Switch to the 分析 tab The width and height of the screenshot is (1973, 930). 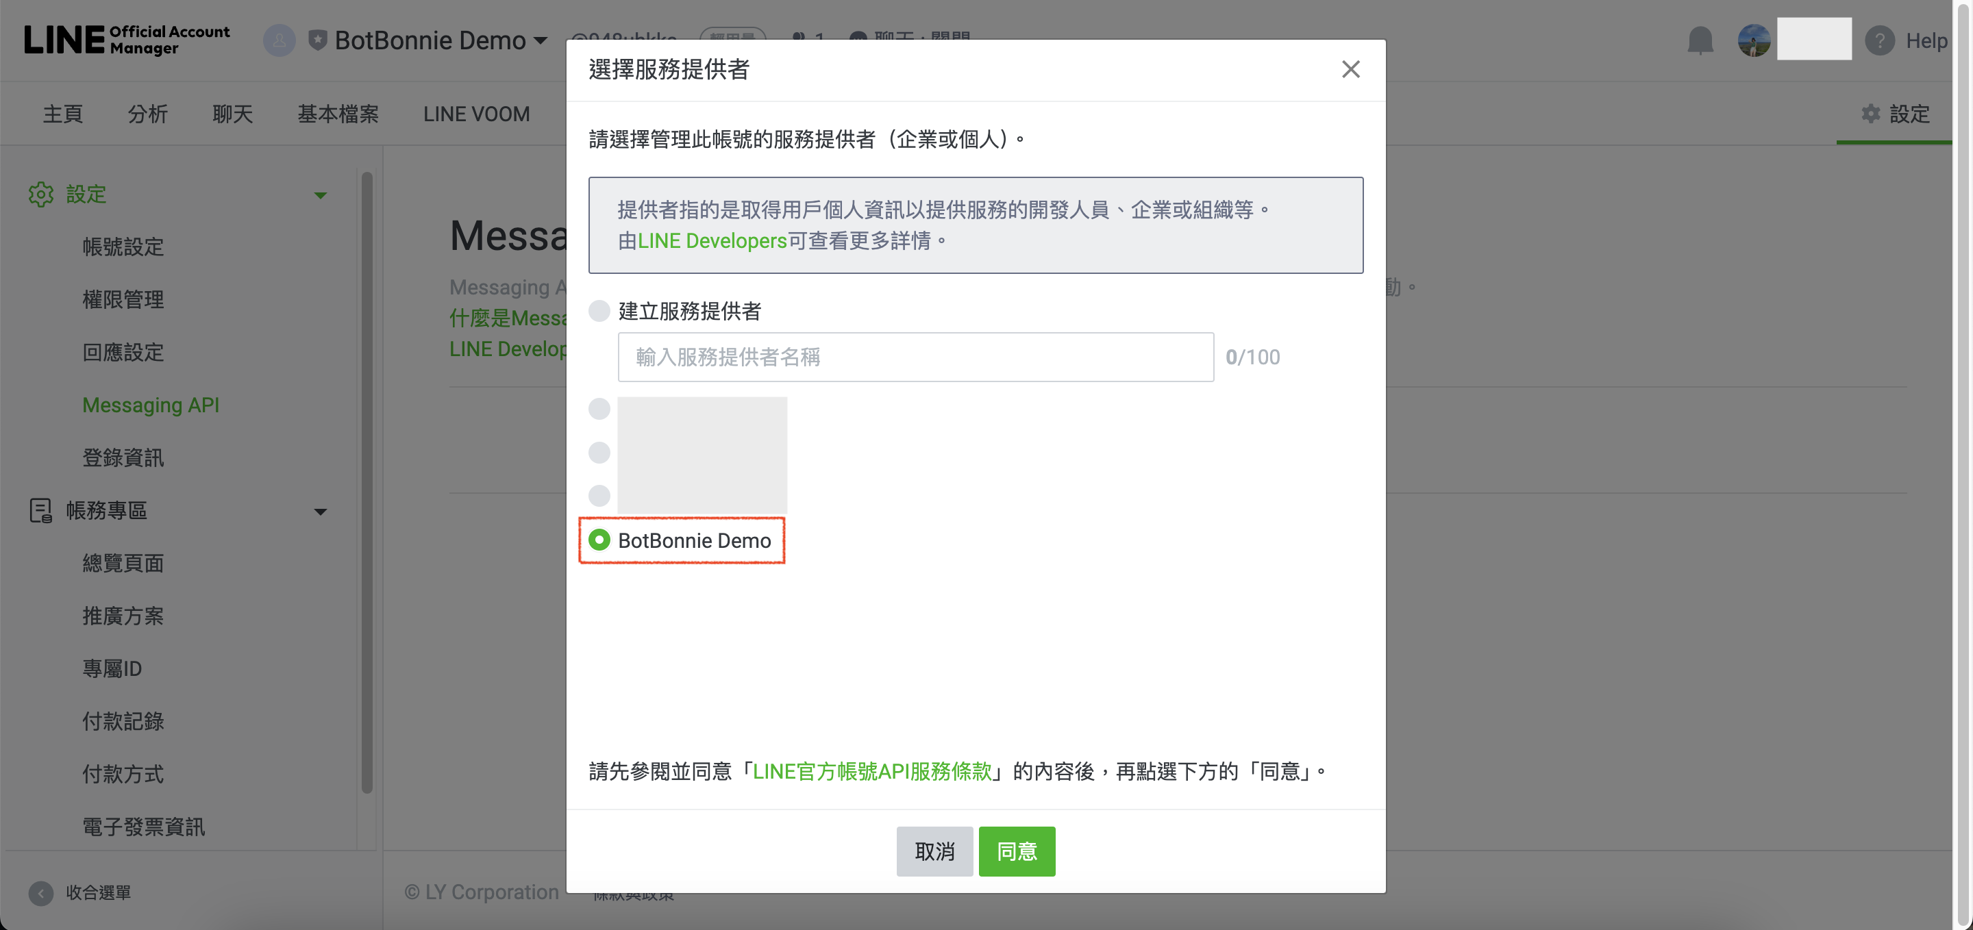147,114
